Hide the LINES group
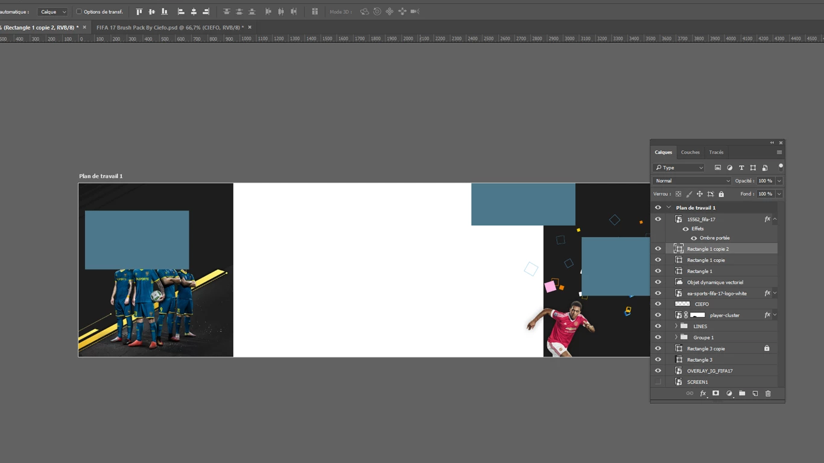This screenshot has height=463, width=824. [x=658, y=326]
